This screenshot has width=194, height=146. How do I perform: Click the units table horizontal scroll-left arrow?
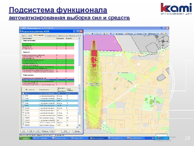point(22,127)
